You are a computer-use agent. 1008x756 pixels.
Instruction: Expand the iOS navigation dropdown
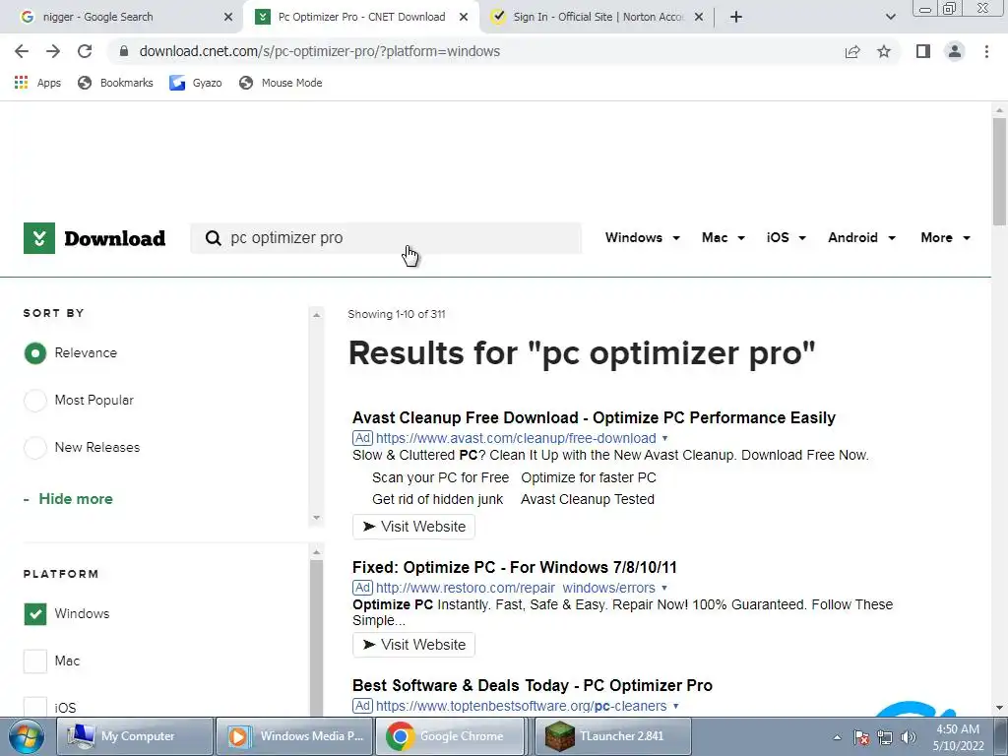[x=786, y=238]
